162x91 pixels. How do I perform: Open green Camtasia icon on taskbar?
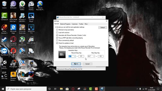point(91,89)
